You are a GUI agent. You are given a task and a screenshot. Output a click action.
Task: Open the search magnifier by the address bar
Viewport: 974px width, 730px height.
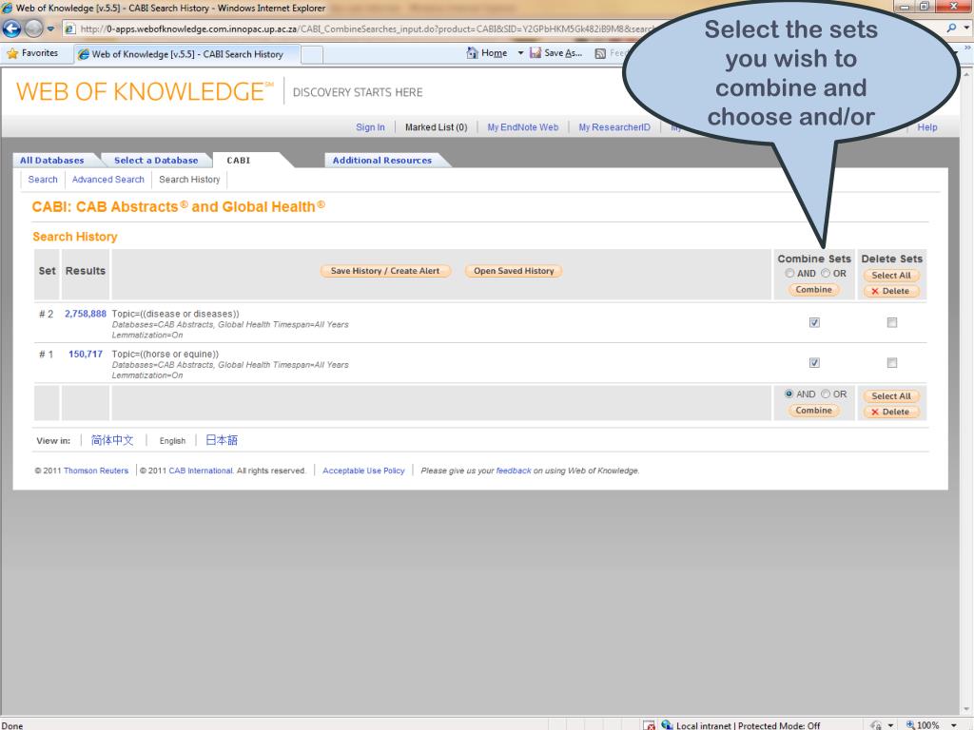tap(951, 29)
